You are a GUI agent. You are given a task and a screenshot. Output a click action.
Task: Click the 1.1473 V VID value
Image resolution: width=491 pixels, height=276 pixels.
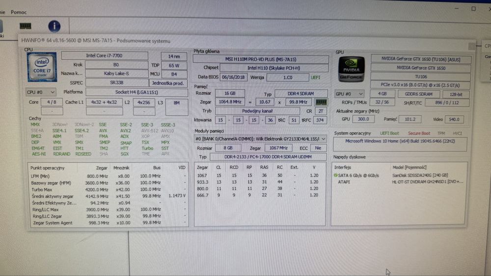tap(177, 196)
